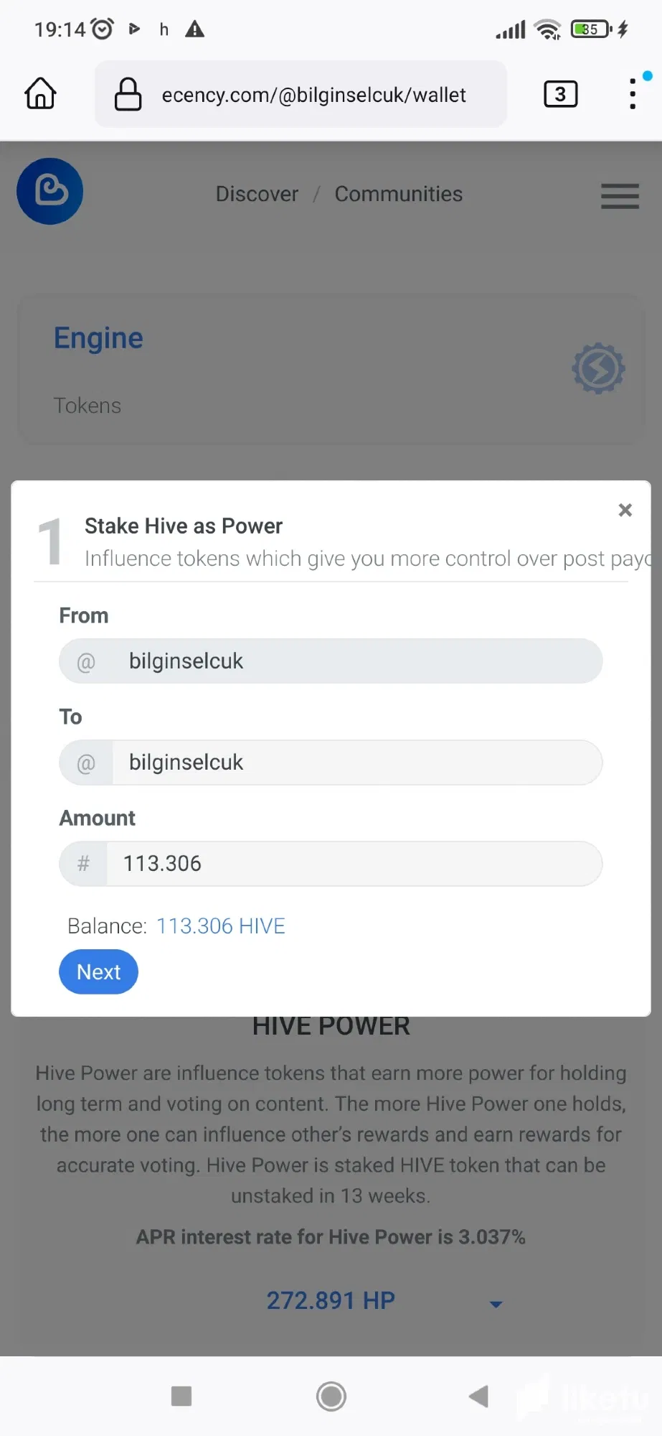Viewport: 662px width, 1436px height.
Task: Click the browser address bar URL
Action: click(x=313, y=95)
